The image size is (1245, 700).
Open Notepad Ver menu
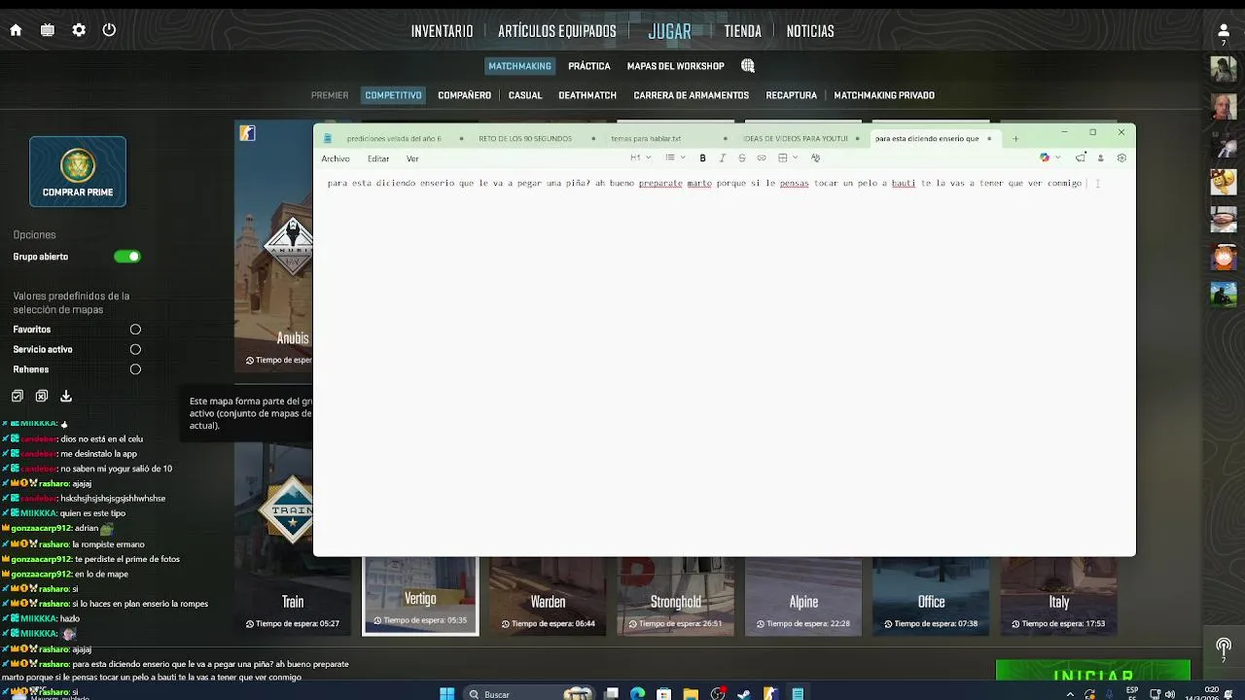click(412, 158)
